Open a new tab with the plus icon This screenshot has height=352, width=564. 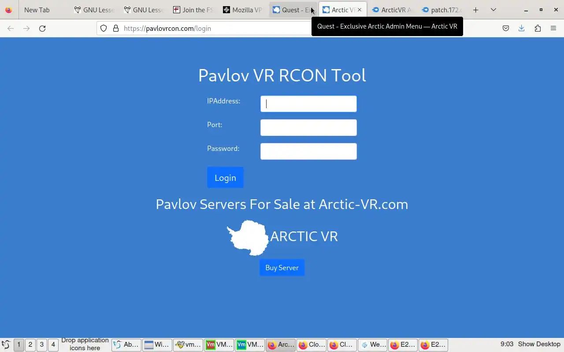(475, 10)
